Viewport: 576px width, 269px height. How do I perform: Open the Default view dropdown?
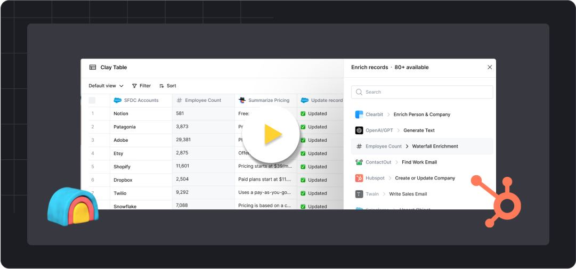106,86
